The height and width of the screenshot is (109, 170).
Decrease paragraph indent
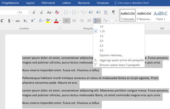pos(91,12)
